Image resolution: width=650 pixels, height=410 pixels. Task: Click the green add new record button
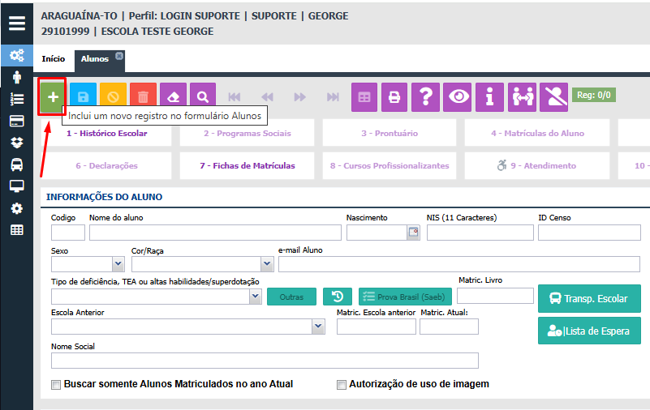[x=53, y=96]
